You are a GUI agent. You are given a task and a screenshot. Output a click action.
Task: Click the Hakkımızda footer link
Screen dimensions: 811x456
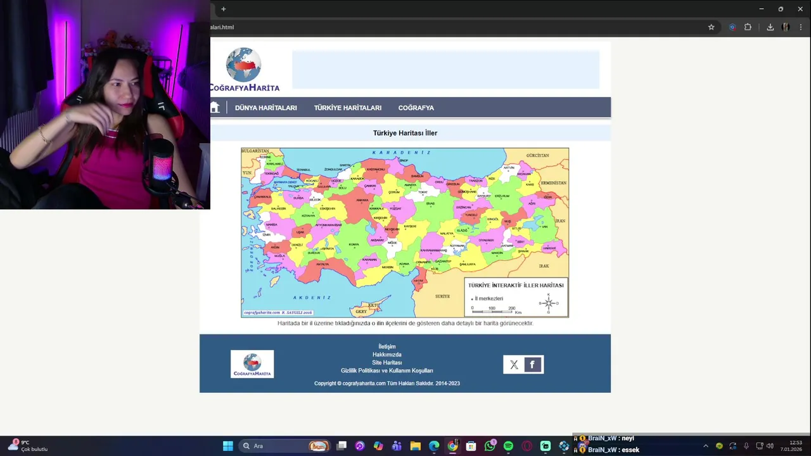(387, 355)
